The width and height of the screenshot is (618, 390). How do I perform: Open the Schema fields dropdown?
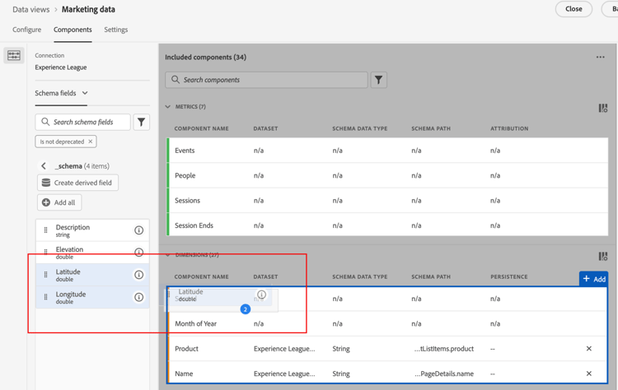coord(62,93)
